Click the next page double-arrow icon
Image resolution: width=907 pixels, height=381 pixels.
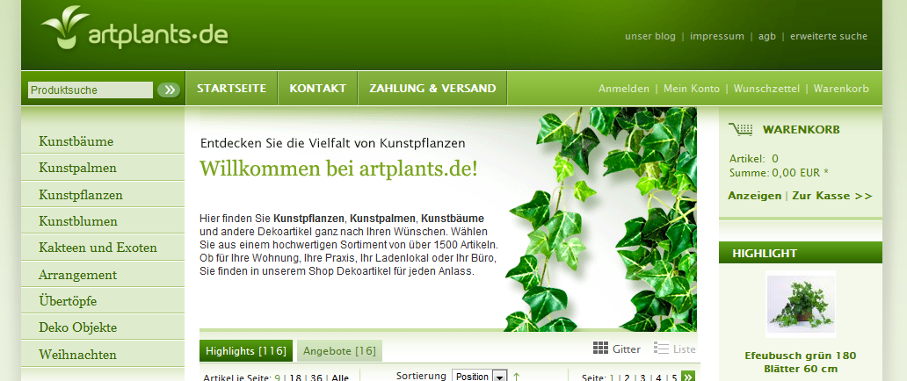click(x=688, y=377)
